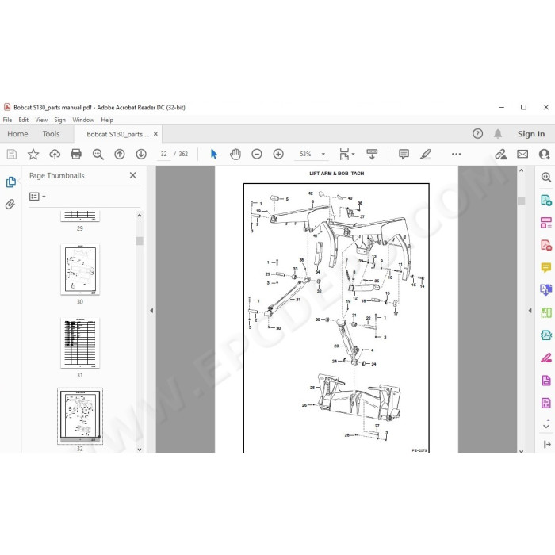Send file by email icon
The width and height of the screenshot is (555, 555).
click(522, 154)
